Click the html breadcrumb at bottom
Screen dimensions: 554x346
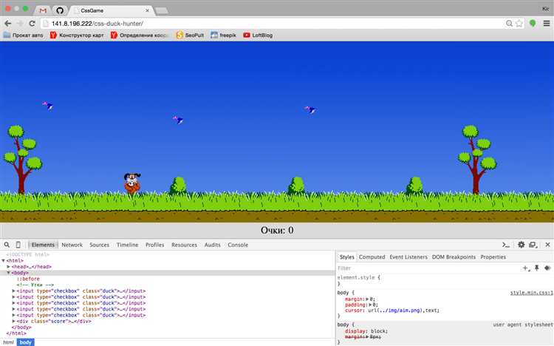[x=8, y=342]
